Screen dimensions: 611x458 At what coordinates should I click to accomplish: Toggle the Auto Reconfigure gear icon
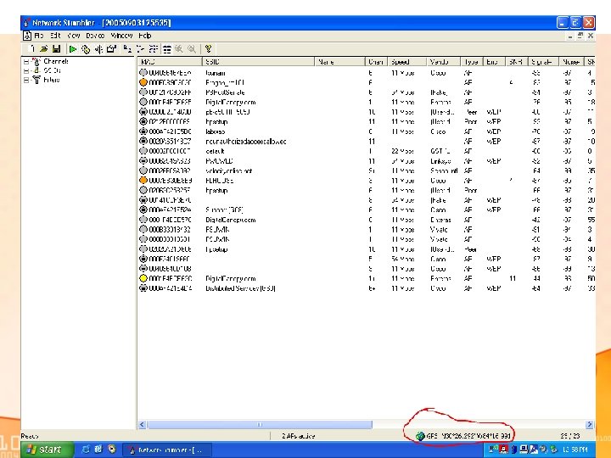pyautogui.click(x=86, y=49)
